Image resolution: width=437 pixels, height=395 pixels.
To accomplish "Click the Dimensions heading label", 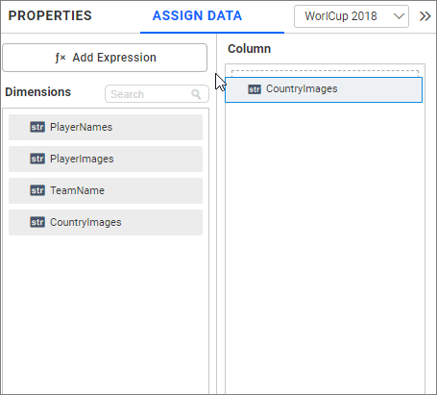I will click(x=37, y=92).
